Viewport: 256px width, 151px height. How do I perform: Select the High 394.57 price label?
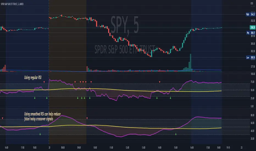(x=251, y=14)
